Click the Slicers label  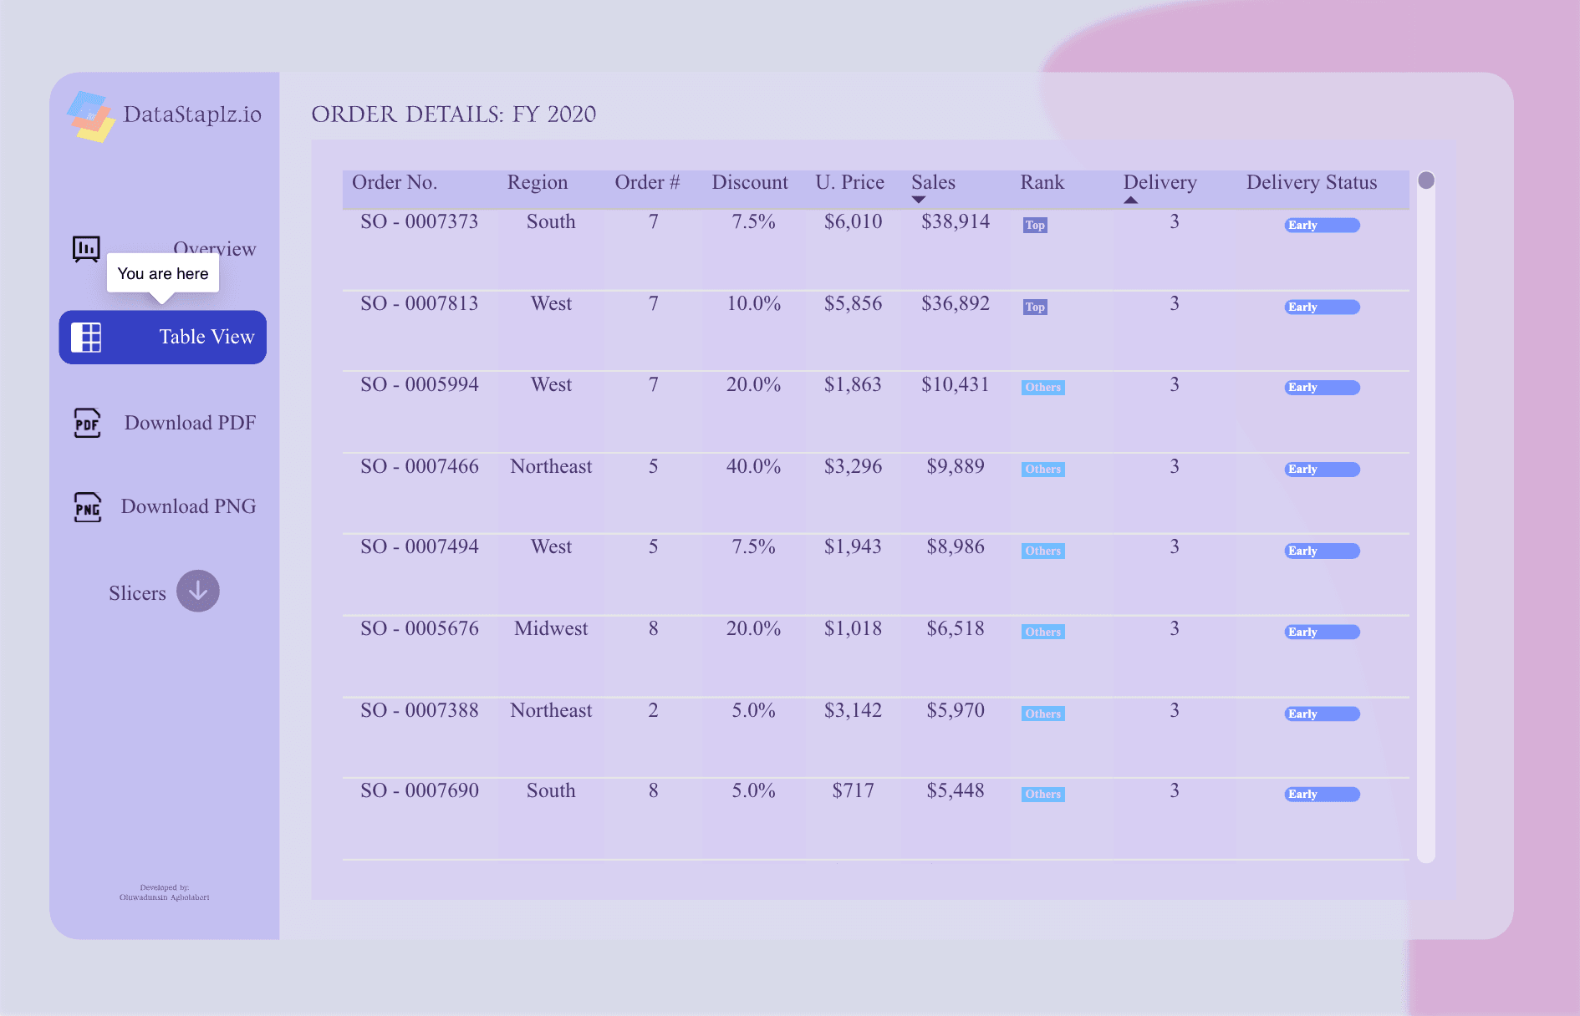coord(137,593)
